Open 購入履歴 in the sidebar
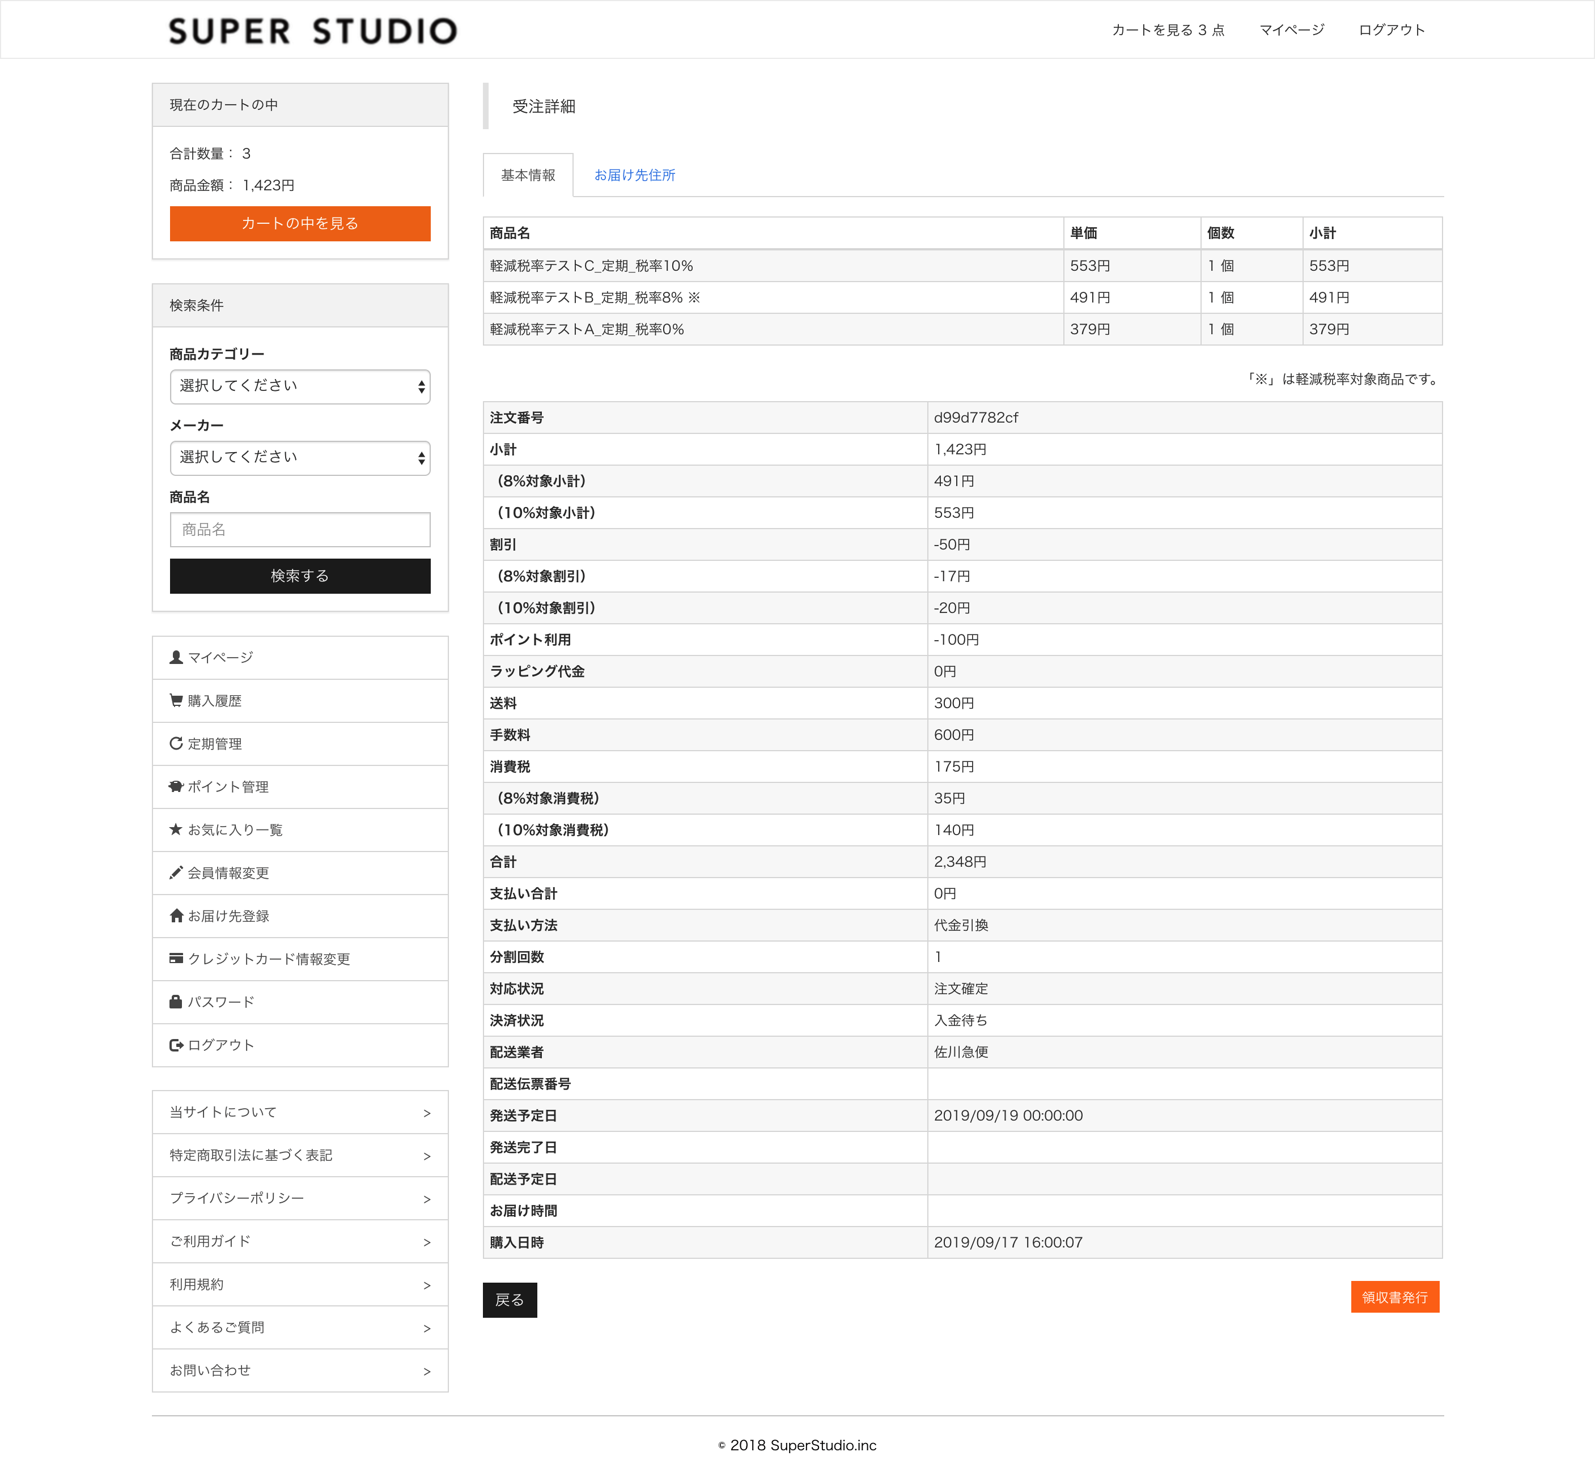Image resolution: width=1595 pixels, height=1473 pixels. tap(300, 701)
